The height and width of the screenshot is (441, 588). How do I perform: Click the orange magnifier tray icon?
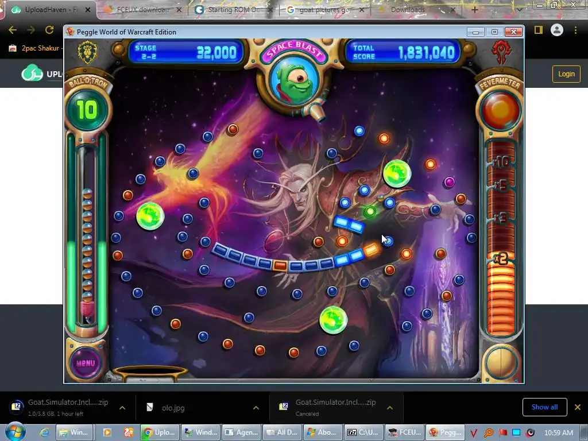(x=488, y=433)
